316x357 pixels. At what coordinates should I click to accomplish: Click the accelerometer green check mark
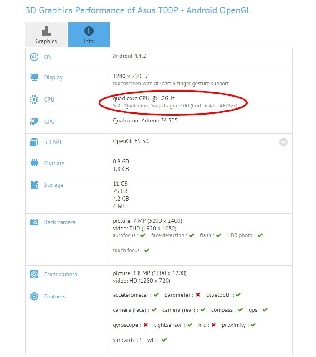[x=156, y=295]
